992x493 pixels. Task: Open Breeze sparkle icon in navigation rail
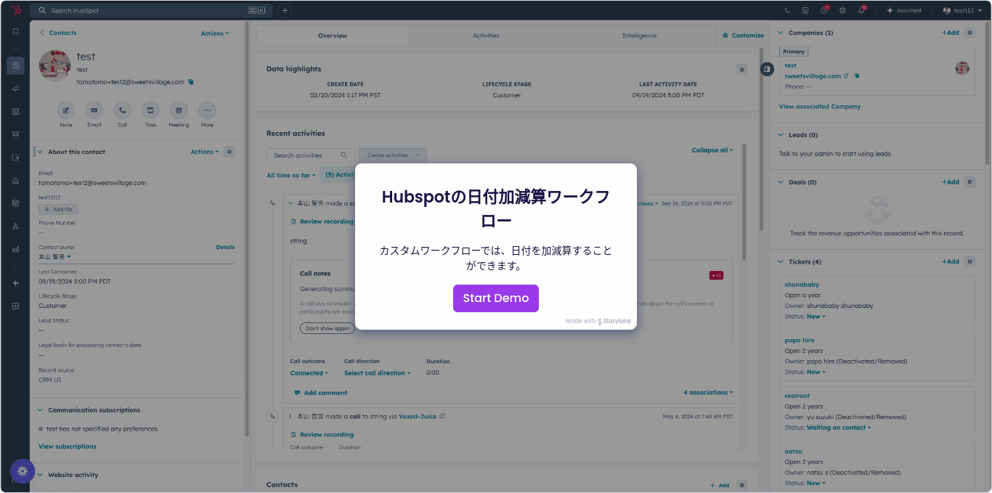tap(15, 283)
